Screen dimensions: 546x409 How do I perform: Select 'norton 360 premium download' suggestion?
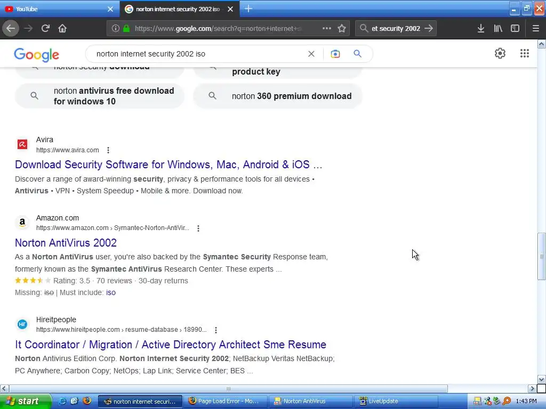click(x=278, y=96)
